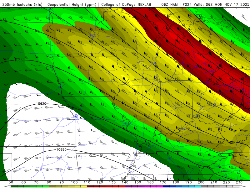Click the 190 value on the color scale
250x188 pixels.
tap(188, 182)
